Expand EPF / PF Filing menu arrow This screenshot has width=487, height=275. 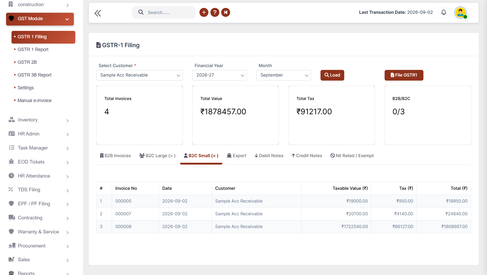68,204
